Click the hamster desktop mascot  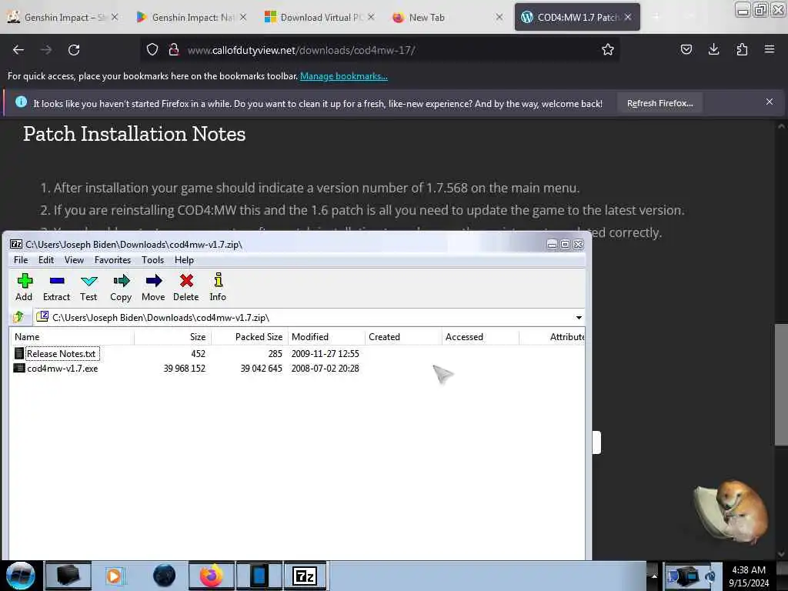(731, 512)
